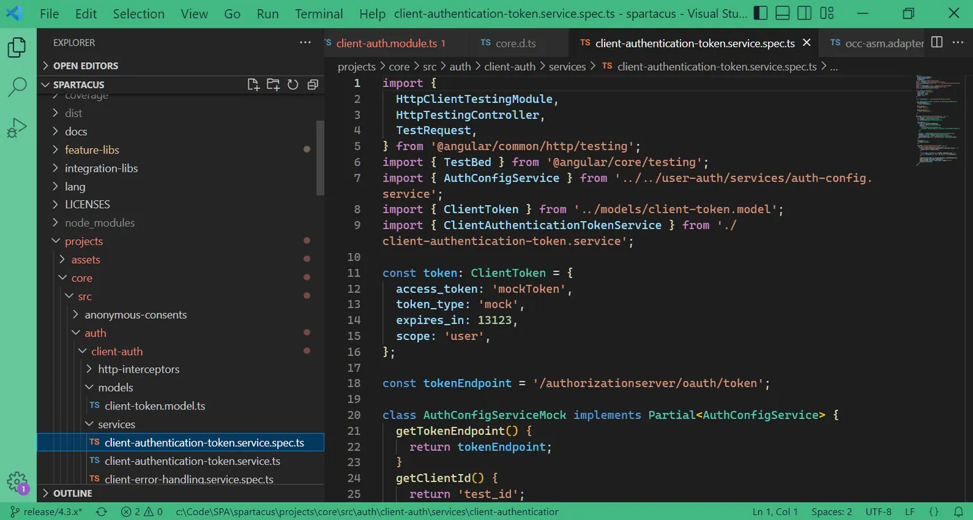Close the client-authentication-token.service.spec.ts tab

[x=807, y=42]
